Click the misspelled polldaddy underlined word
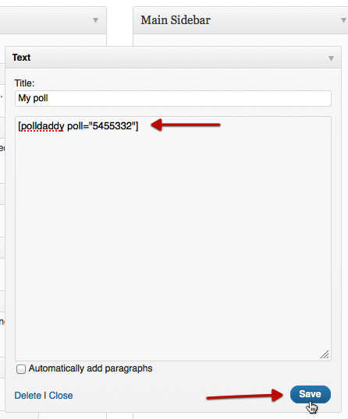Viewport: 348px width, 419px height. click(42, 126)
